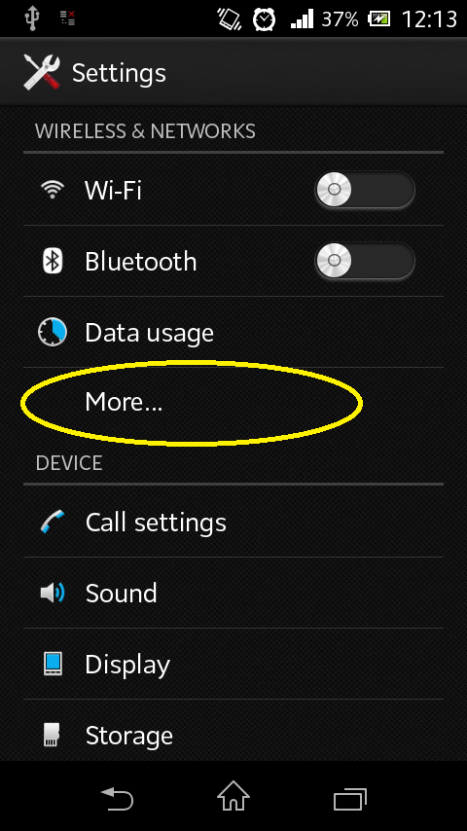Tap the Sound speaker icon
The width and height of the screenshot is (467, 831).
[x=53, y=593]
